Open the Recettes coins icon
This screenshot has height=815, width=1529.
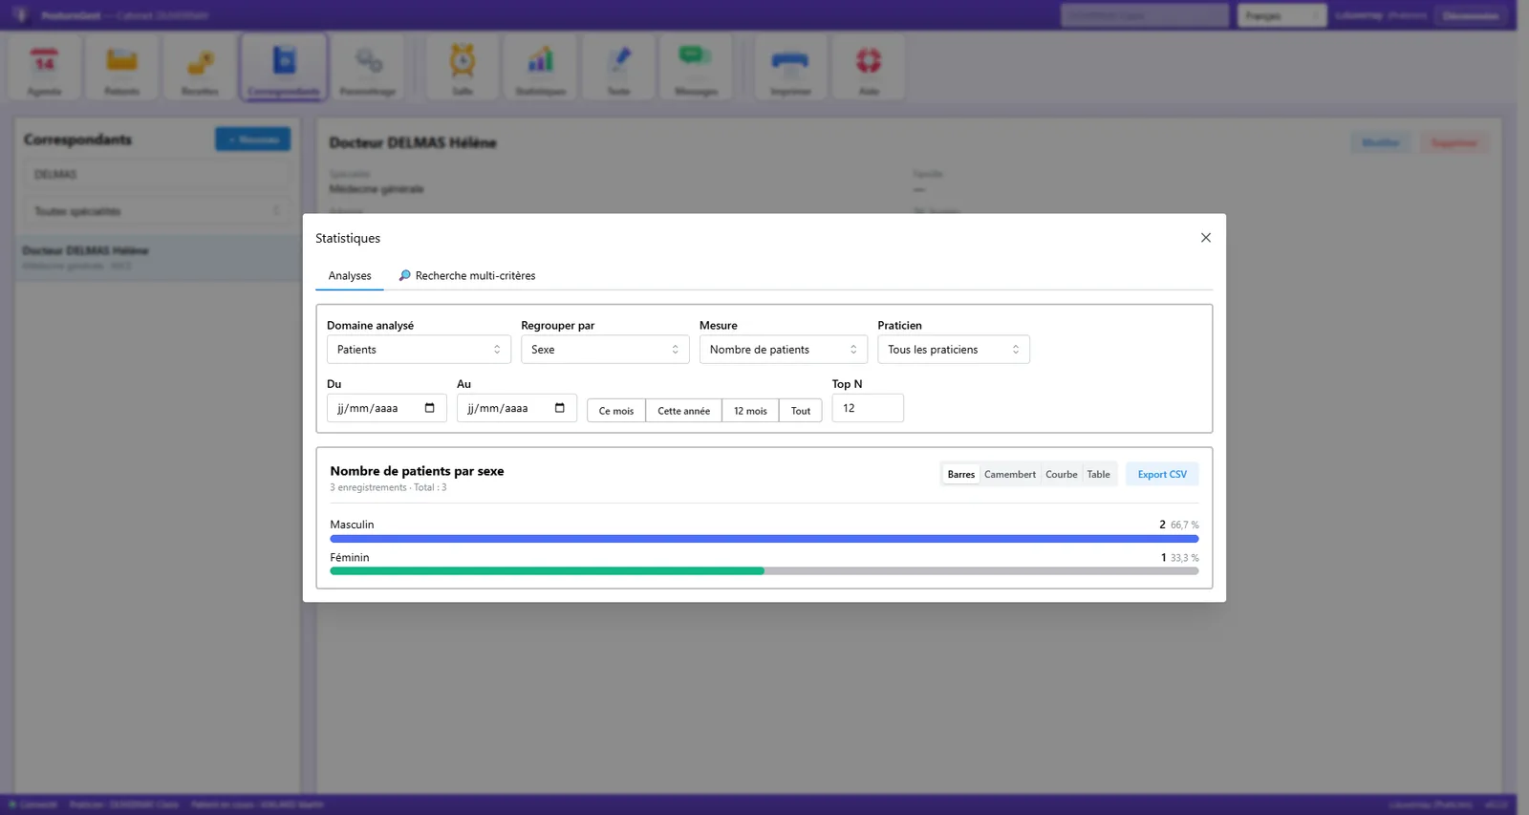tap(200, 66)
